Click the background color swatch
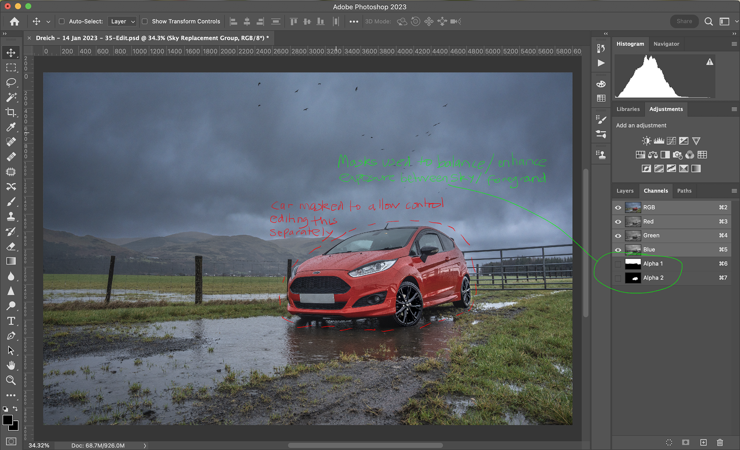Image resolution: width=740 pixels, height=450 pixels. point(15,427)
